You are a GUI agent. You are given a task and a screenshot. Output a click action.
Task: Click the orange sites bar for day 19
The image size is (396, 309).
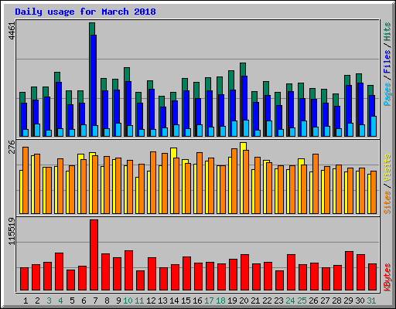pos(234,181)
